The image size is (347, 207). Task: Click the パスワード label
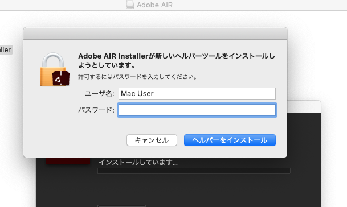96,110
